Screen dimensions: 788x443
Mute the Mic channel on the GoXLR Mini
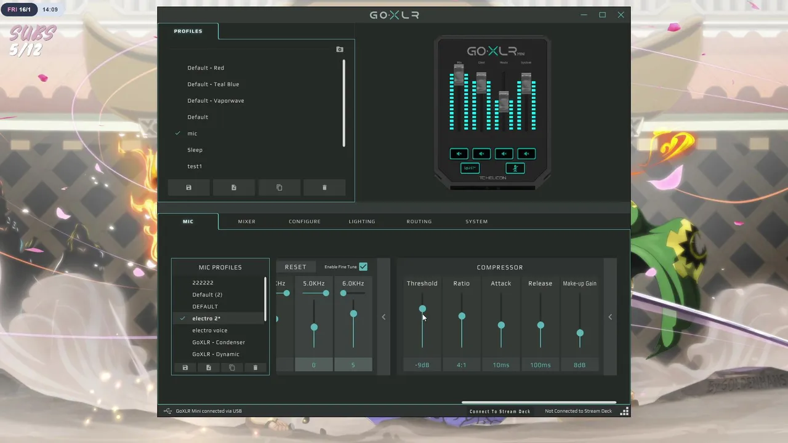click(x=459, y=154)
